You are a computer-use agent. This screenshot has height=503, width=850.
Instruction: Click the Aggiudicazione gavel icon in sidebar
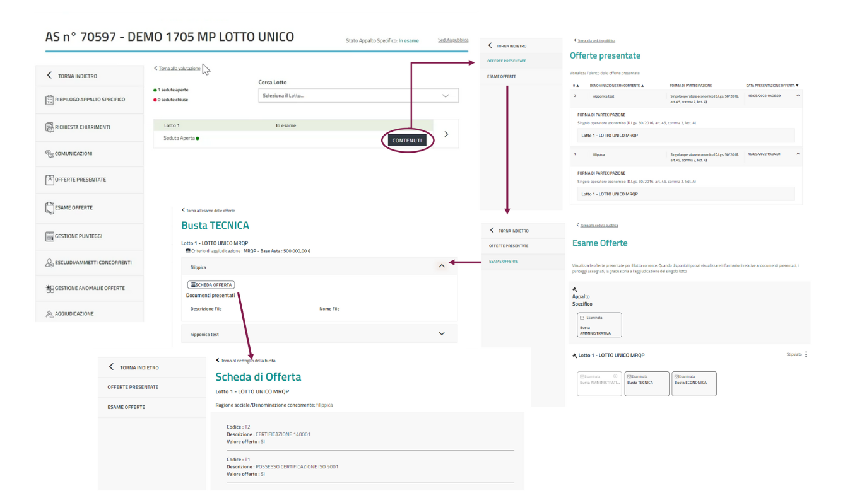point(50,314)
